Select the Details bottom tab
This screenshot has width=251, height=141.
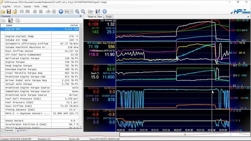click(x=21, y=130)
